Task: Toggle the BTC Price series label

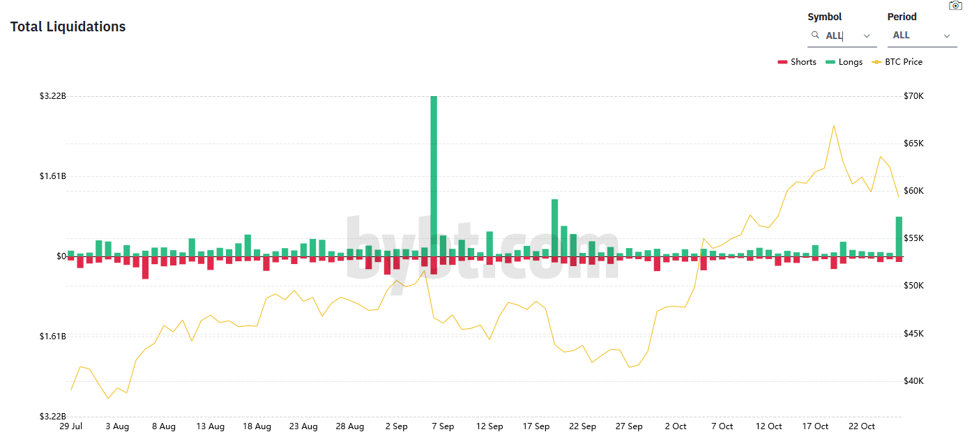Action: pos(904,62)
